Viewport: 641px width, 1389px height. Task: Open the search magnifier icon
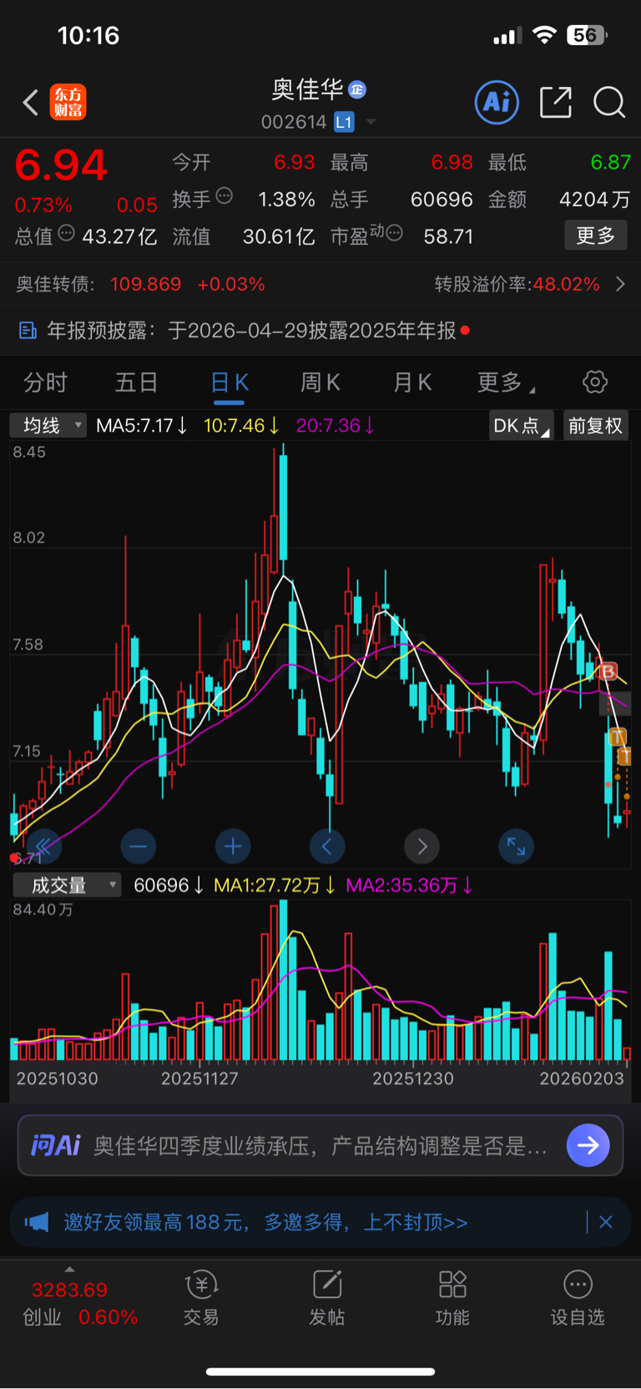[x=609, y=102]
